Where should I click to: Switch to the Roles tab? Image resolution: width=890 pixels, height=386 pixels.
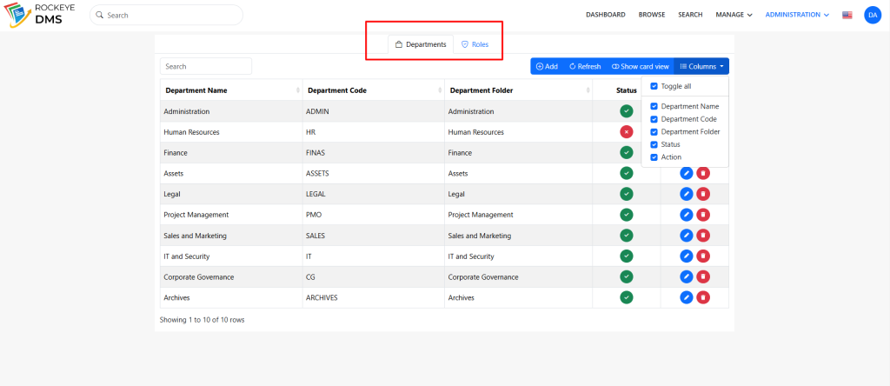tap(475, 44)
